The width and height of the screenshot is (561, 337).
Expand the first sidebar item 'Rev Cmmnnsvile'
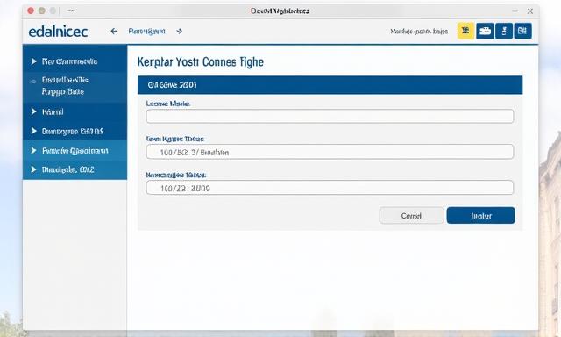[75, 61]
